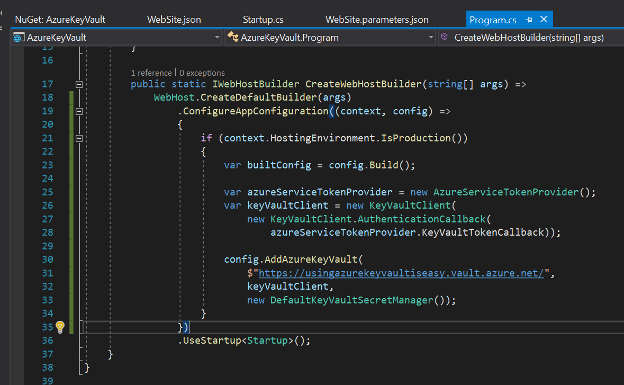Click on the IWebHostBuilder type name
This screenshot has height=385, width=624.
(256, 84)
